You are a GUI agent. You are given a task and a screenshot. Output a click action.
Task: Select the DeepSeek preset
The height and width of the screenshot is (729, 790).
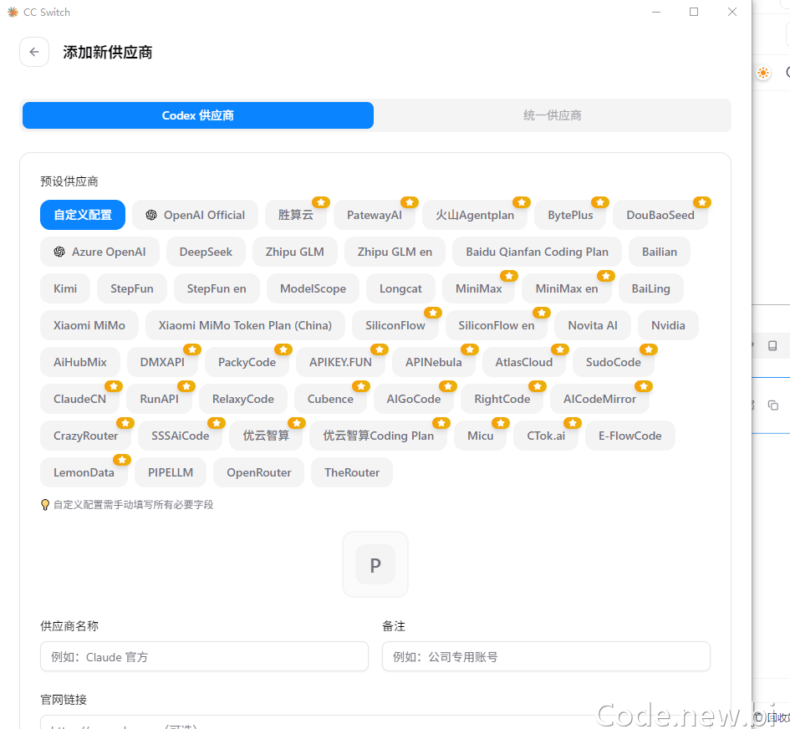[206, 252]
